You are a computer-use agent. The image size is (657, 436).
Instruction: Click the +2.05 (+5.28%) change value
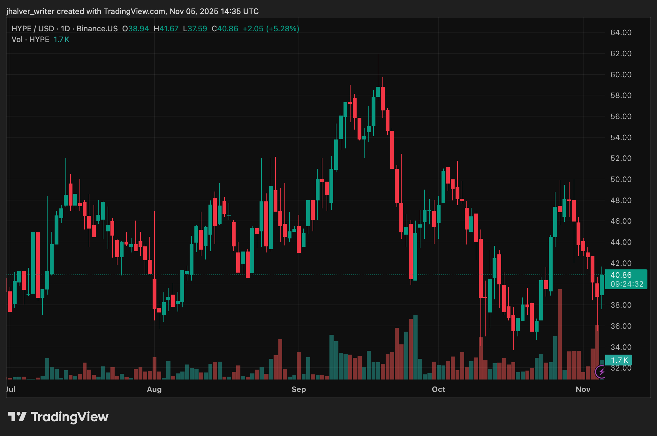click(271, 29)
